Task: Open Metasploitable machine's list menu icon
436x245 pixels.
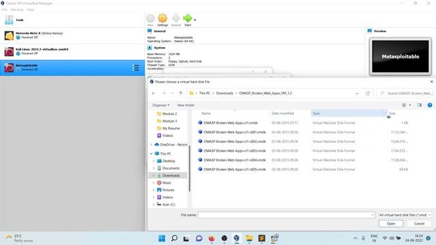Action: coord(136,68)
